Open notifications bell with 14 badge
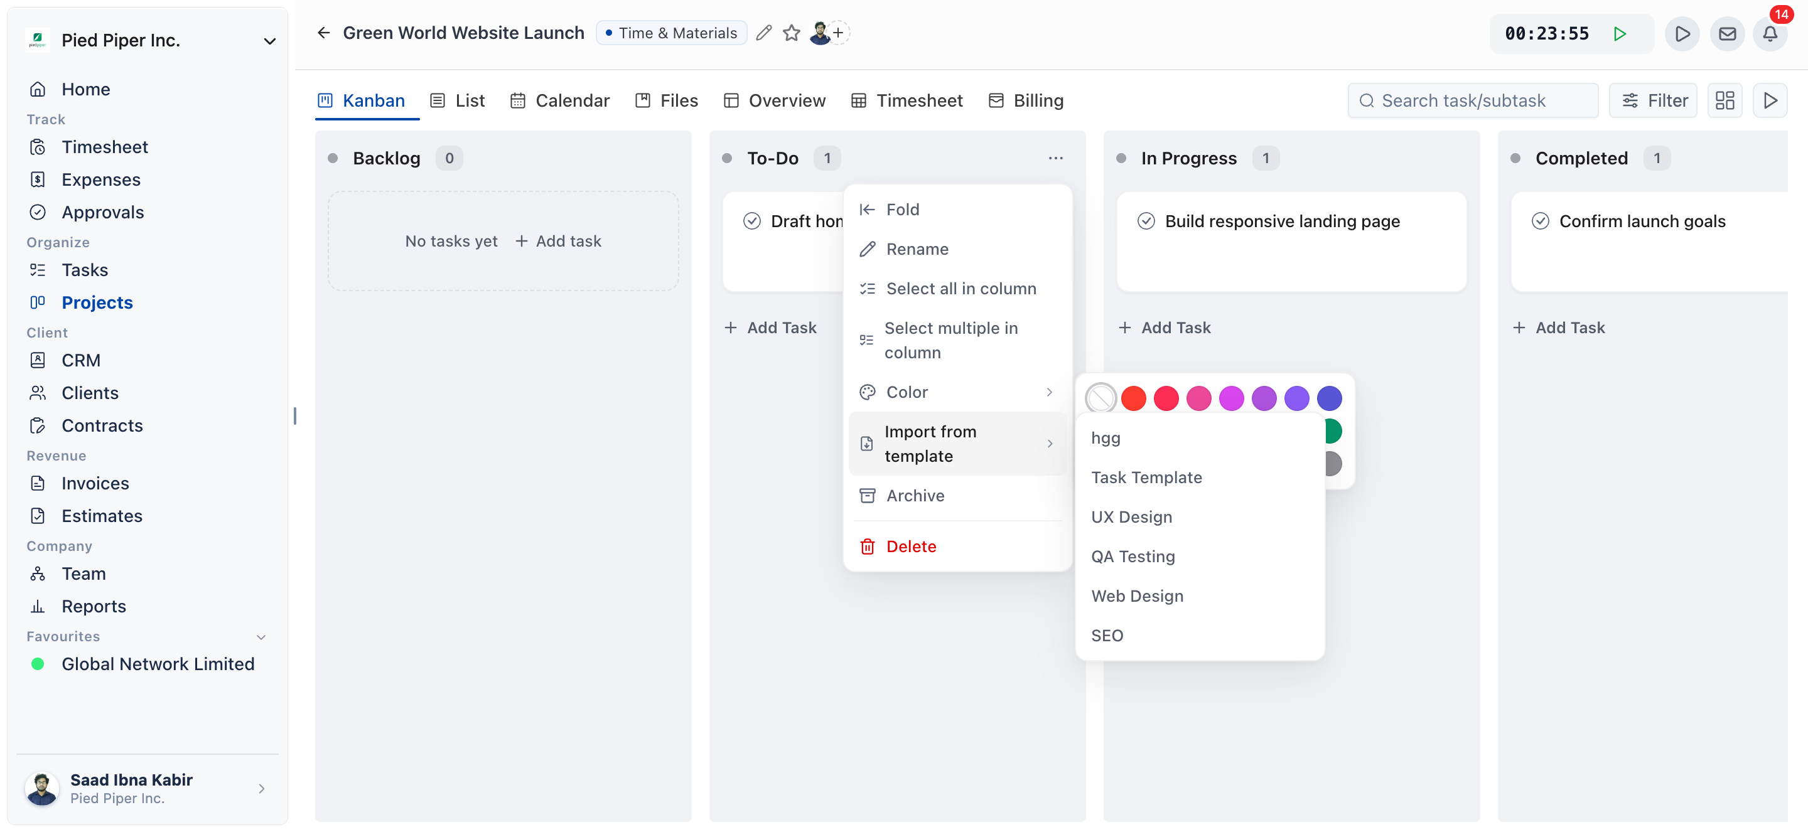 tap(1770, 34)
